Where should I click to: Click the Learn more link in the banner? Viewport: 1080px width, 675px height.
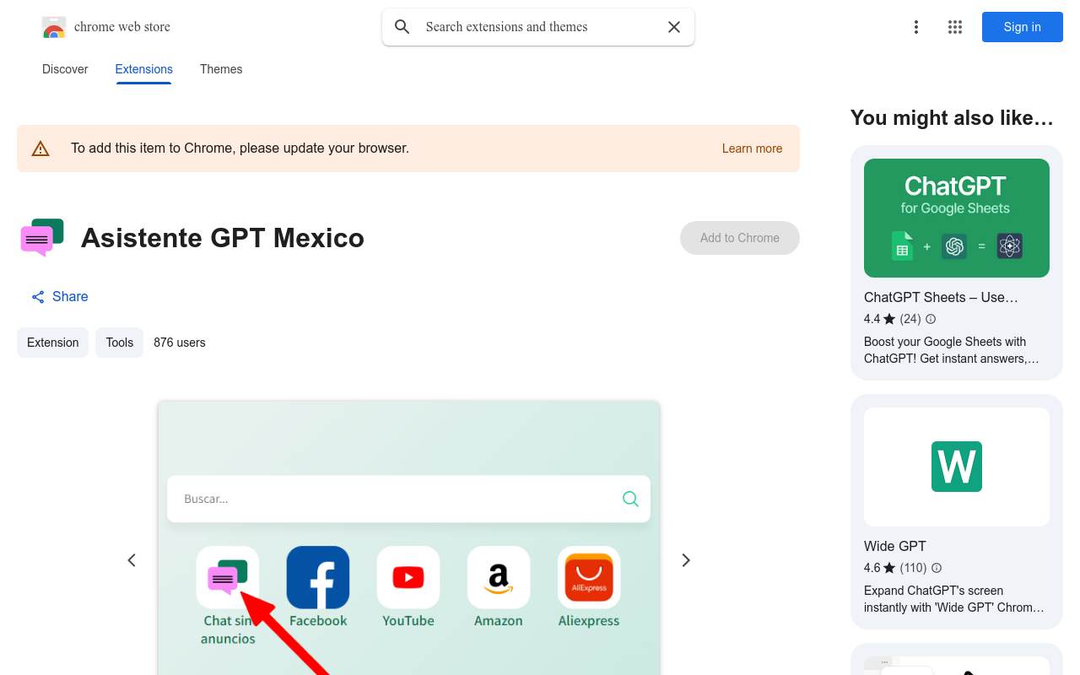click(752, 148)
